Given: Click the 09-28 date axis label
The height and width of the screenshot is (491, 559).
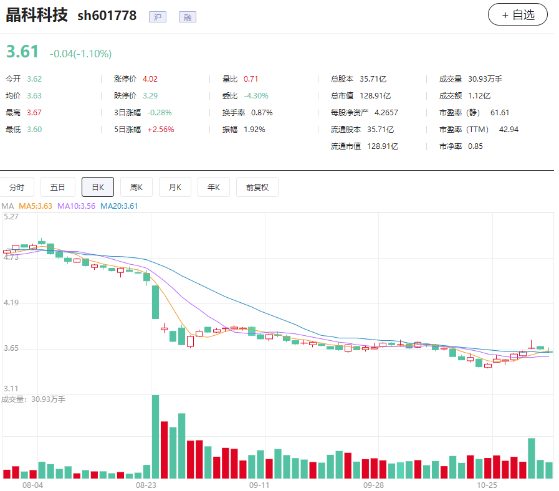Looking at the screenshot, I should (x=373, y=485).
